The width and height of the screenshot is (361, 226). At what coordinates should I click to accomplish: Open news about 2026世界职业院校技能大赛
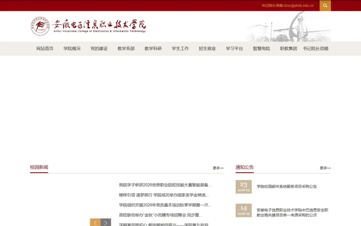(x=165, y=185)
